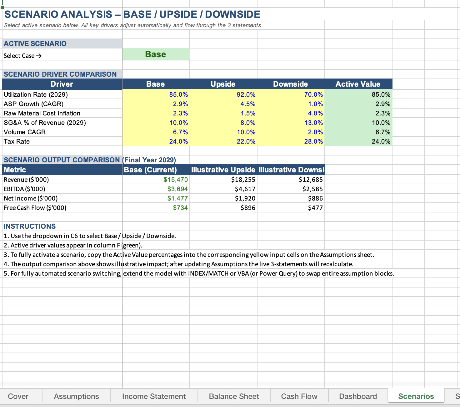The height and width of the screenshot is (407, 460).
Task: Open the Income Statement sheet tab
Action: pos(154,396)
